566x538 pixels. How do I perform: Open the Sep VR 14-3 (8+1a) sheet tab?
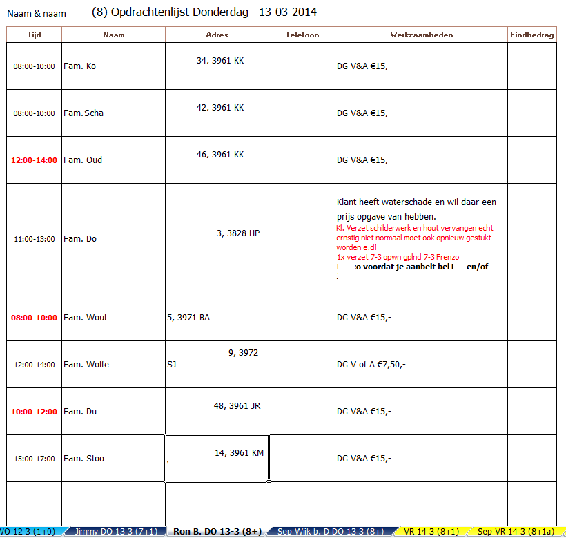click(516, 532)
